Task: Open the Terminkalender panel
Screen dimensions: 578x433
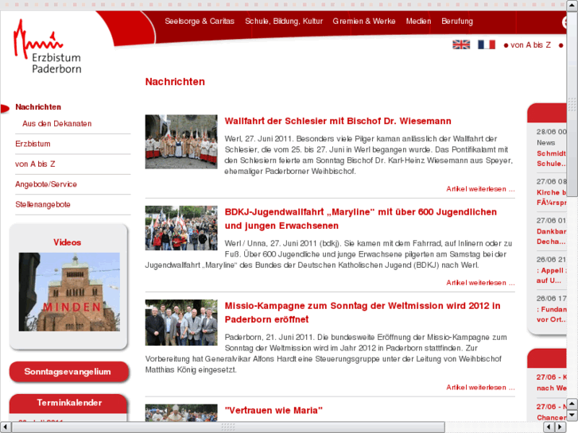Action: coord(68,403)
